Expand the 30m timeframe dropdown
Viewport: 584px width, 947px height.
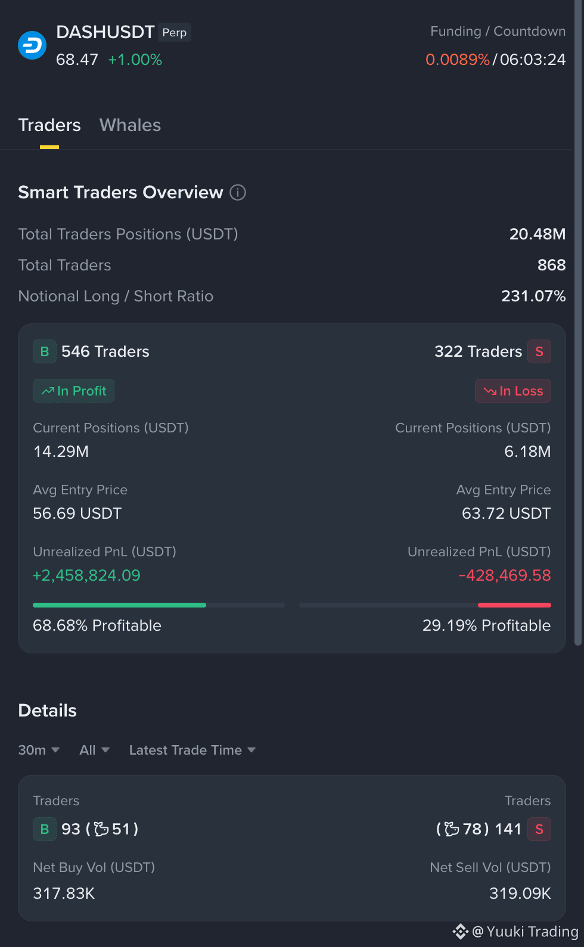click(39, 750)
